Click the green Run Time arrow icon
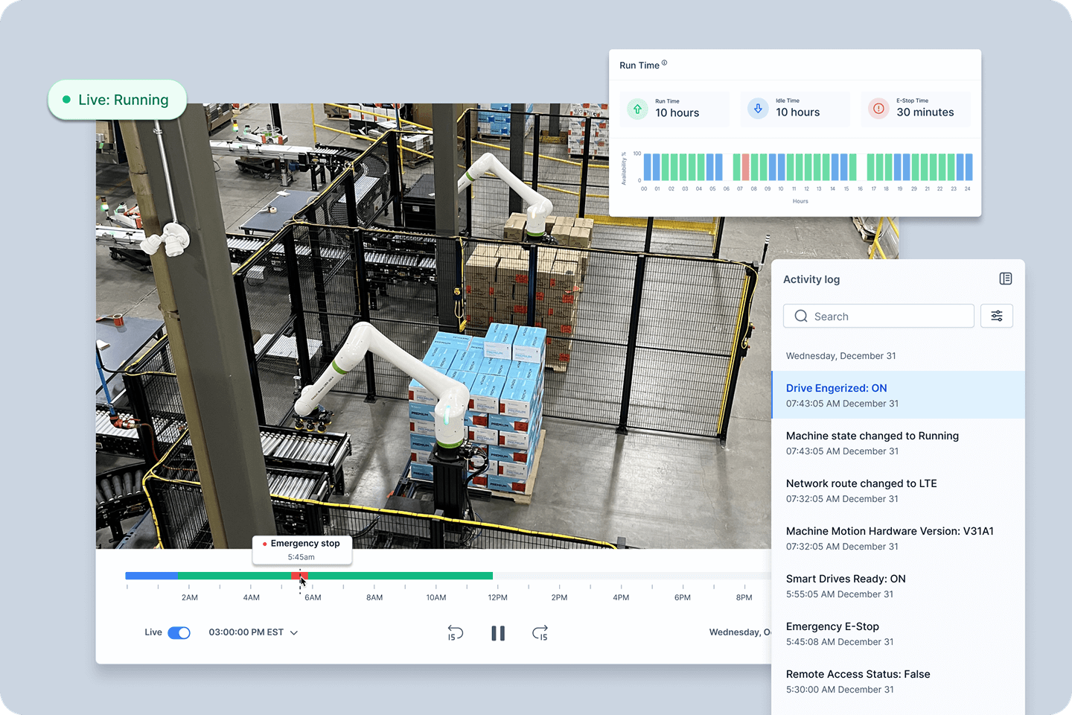Screen dimensions: 1072x715 [637, 109]
